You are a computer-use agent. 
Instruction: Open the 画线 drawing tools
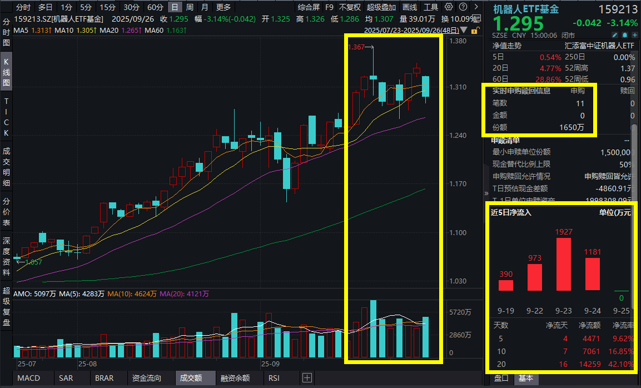coord(410,7)
